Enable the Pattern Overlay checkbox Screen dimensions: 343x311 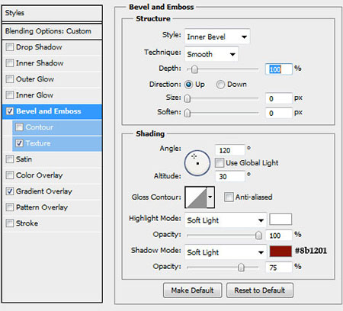[10, 207]
